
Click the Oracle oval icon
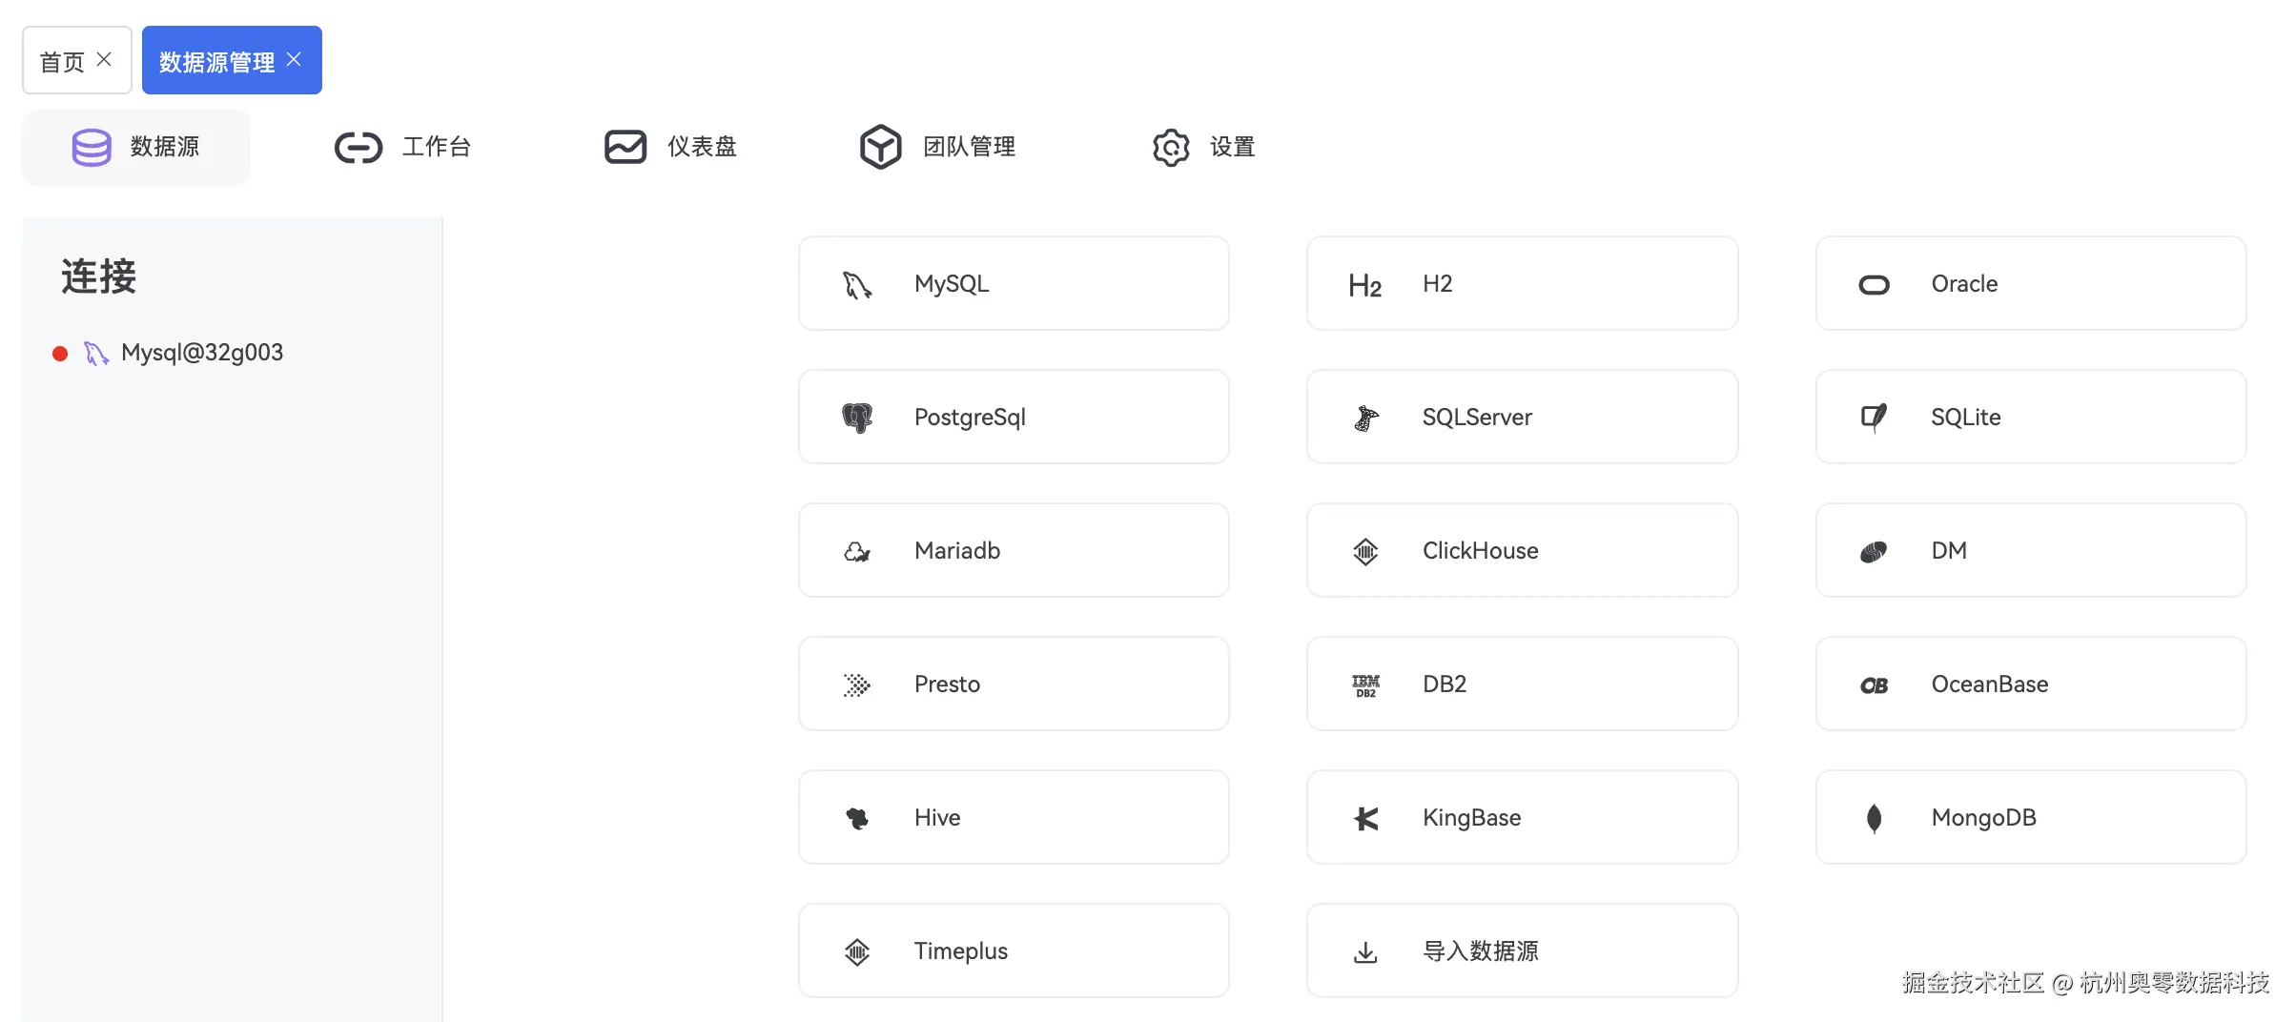(x=1874, y=284)
